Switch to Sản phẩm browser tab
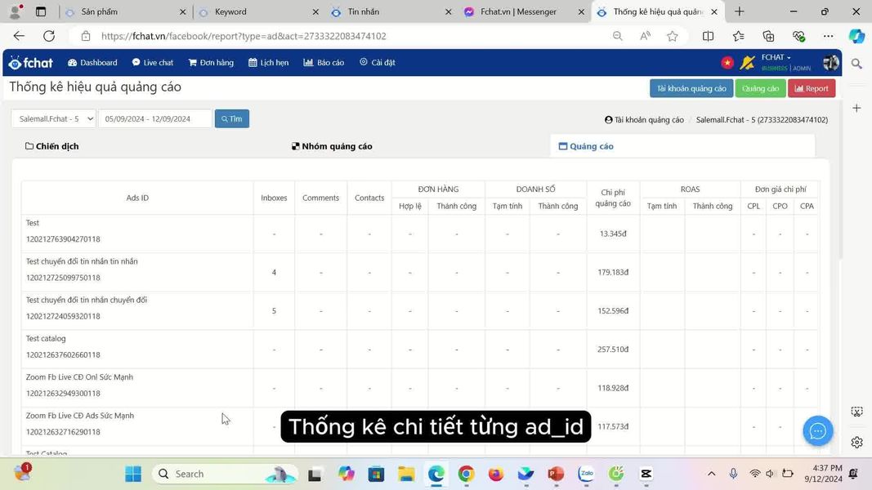872x490 pixels. click(124, 11)
